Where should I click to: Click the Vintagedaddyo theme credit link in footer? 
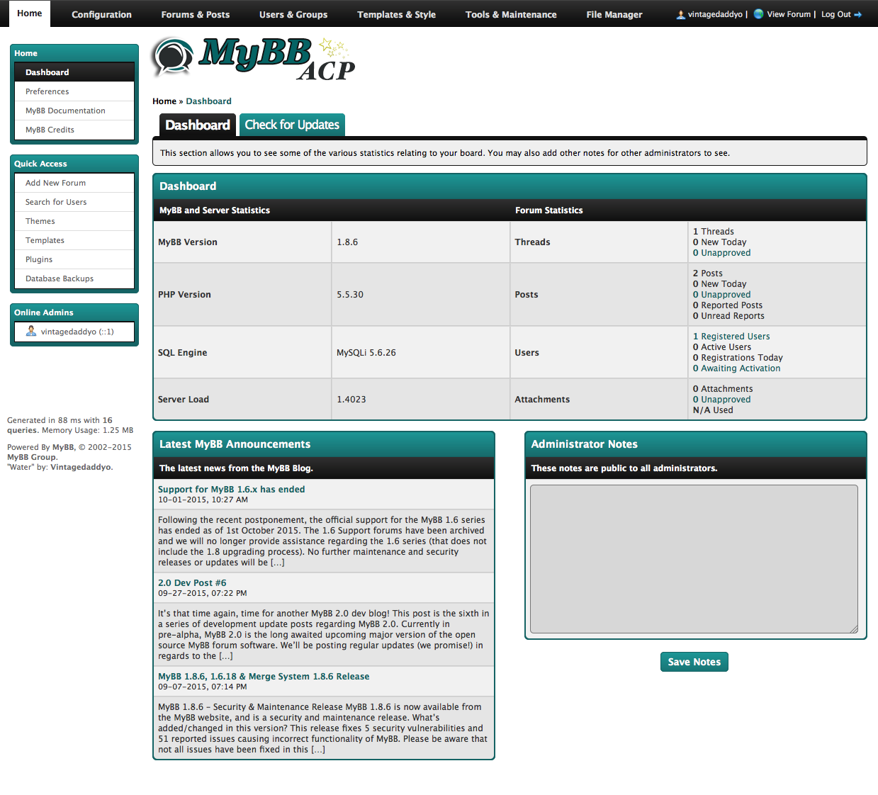pyautogui.click(x=81, y=467)
